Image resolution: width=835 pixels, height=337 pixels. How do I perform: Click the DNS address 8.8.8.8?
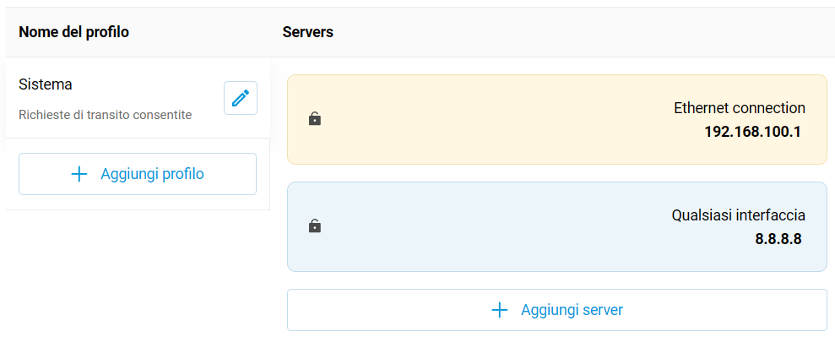tap(778, 239)
